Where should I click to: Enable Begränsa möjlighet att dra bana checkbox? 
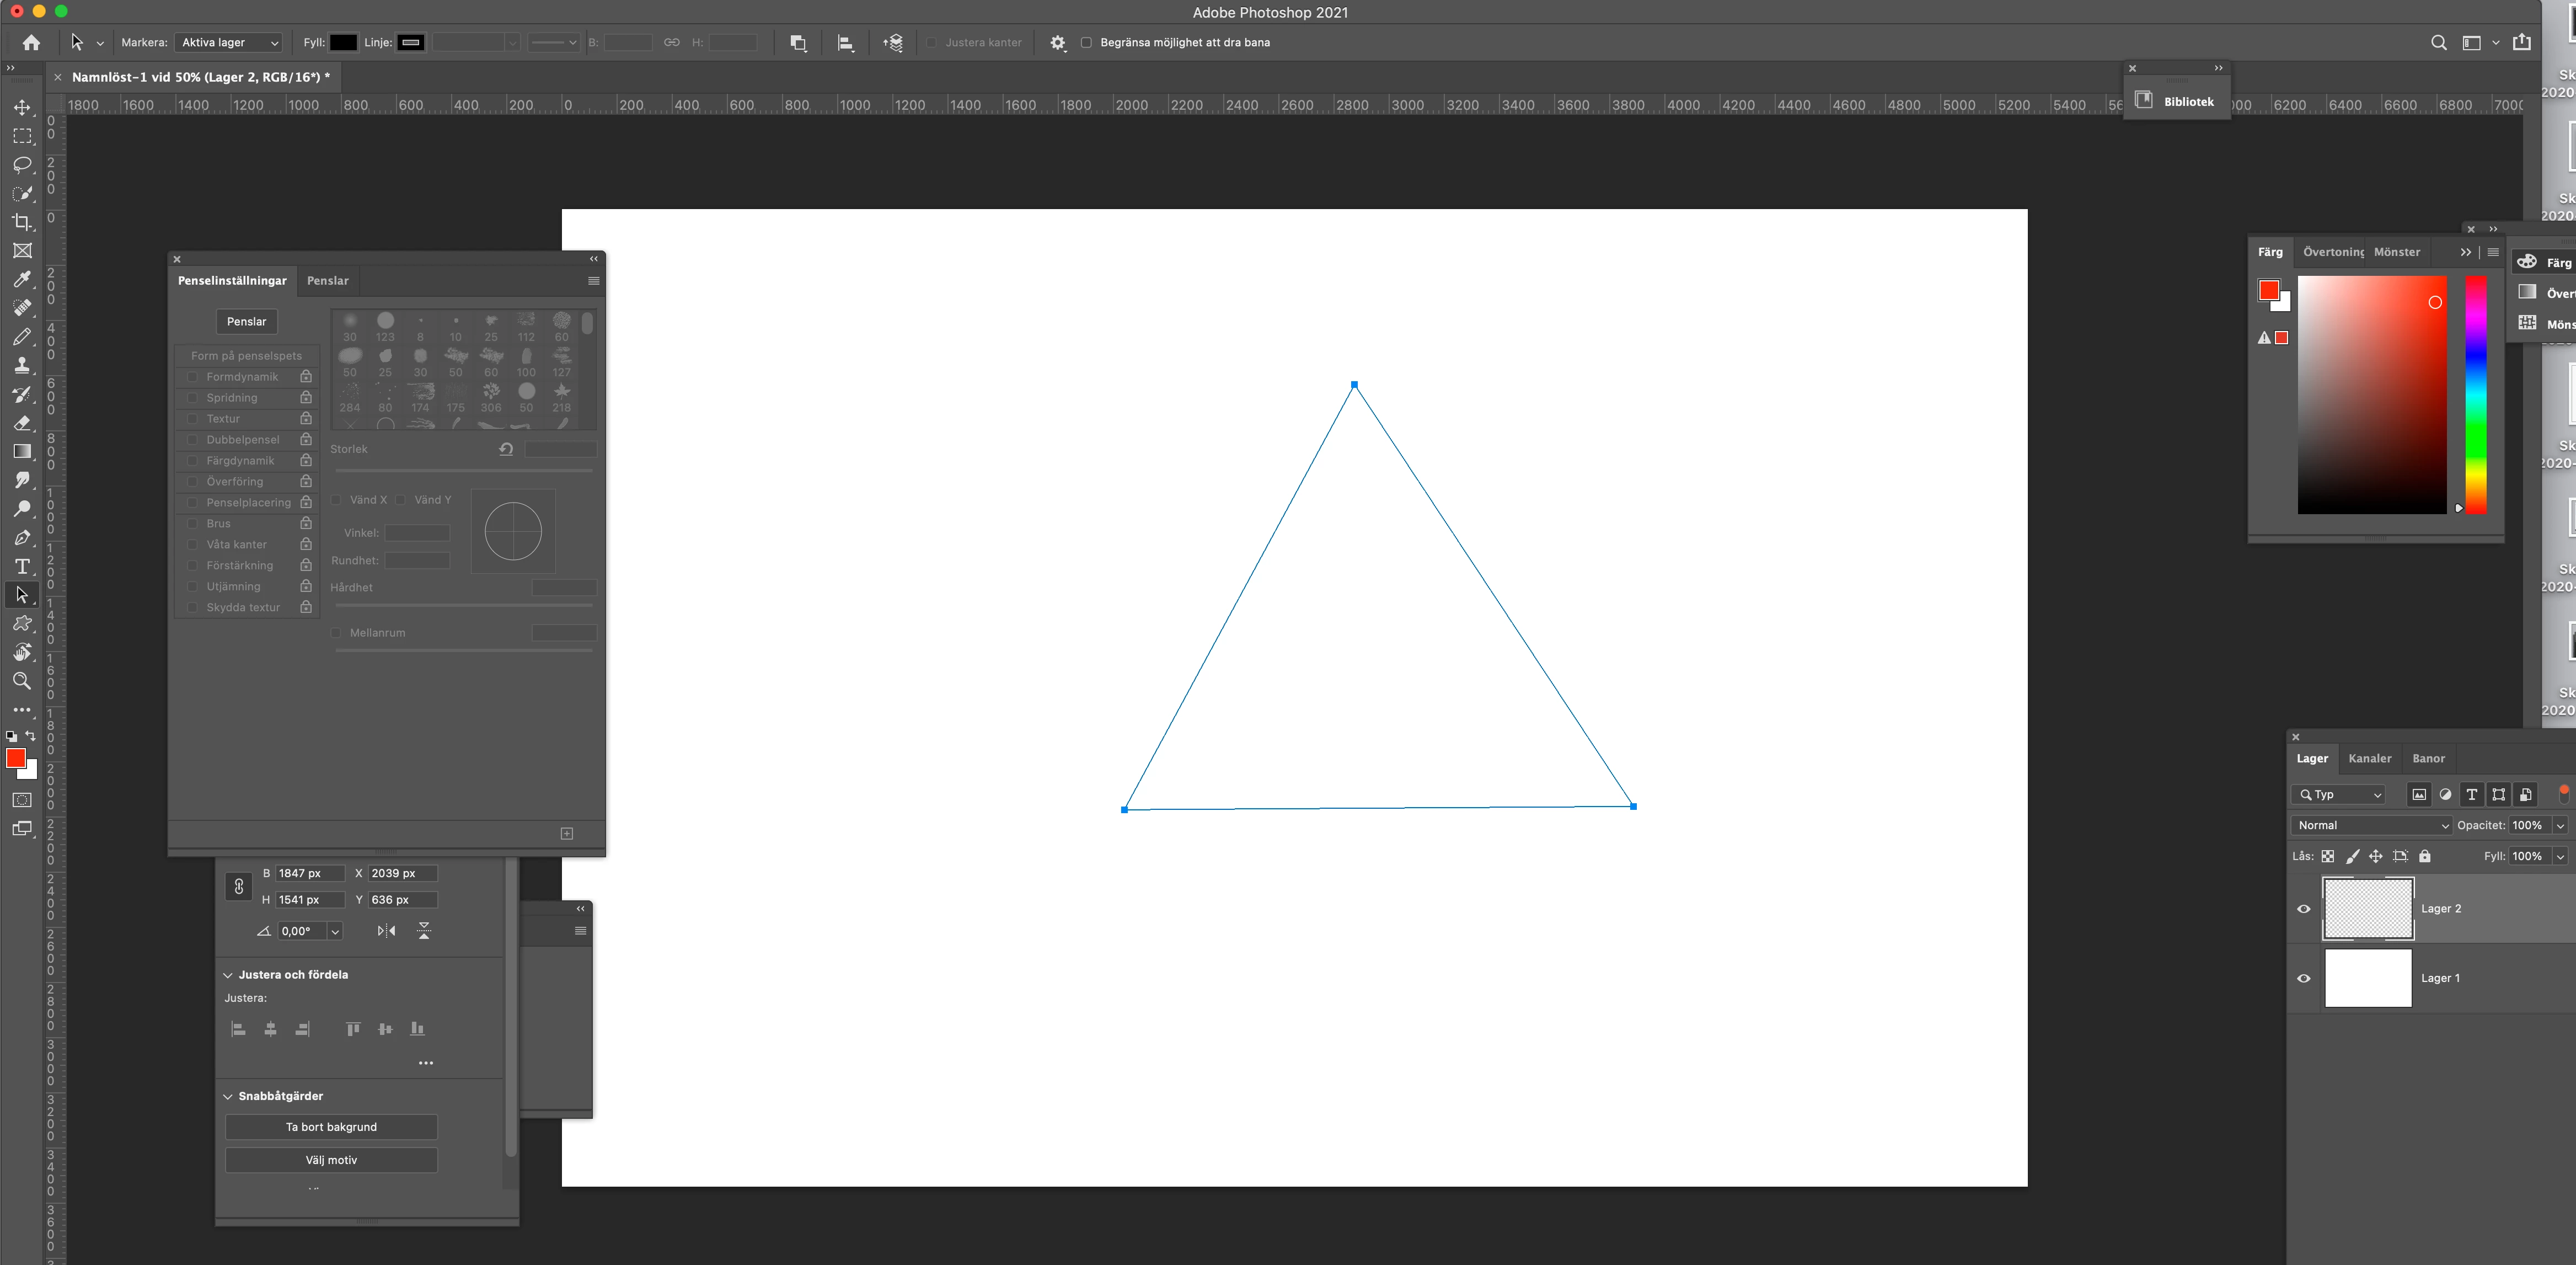tap(1086, 43)
